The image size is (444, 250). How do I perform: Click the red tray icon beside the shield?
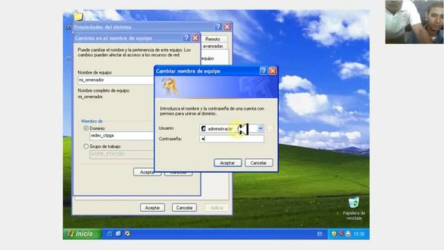[341, 234]
